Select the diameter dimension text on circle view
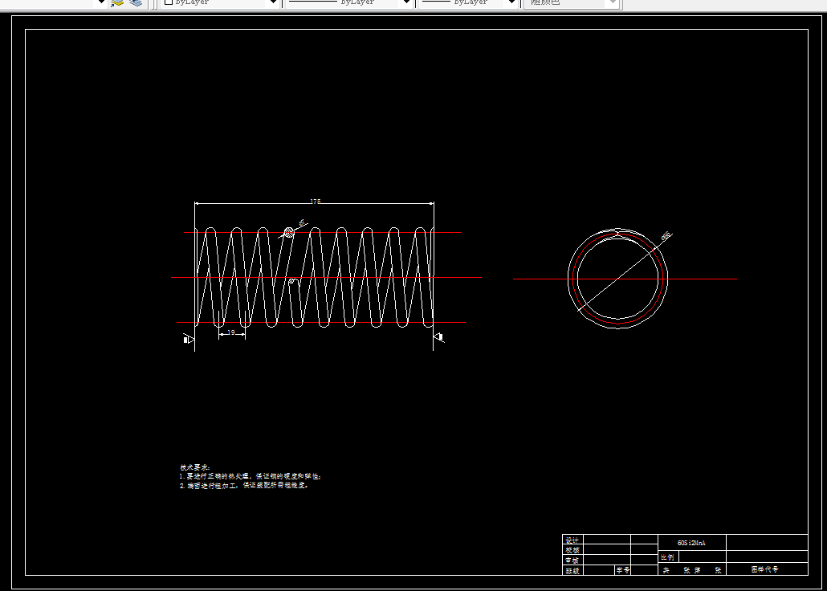 click(x=666, y=235)
